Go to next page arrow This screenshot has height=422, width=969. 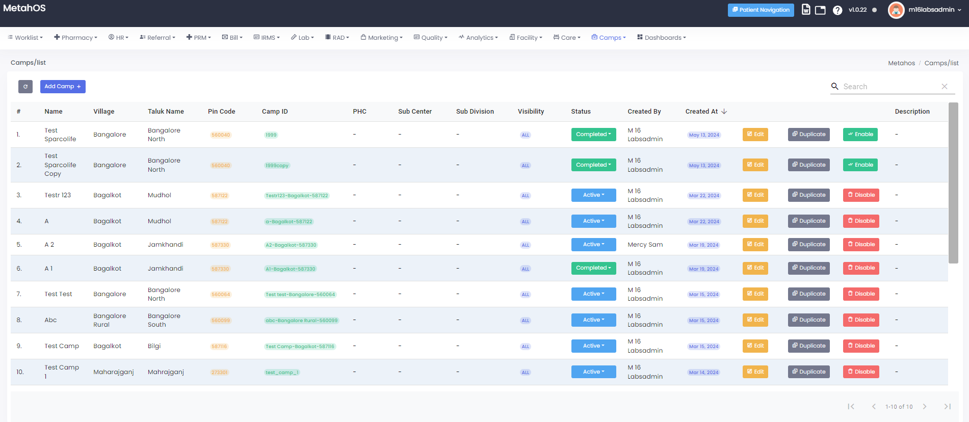(925, 406)
